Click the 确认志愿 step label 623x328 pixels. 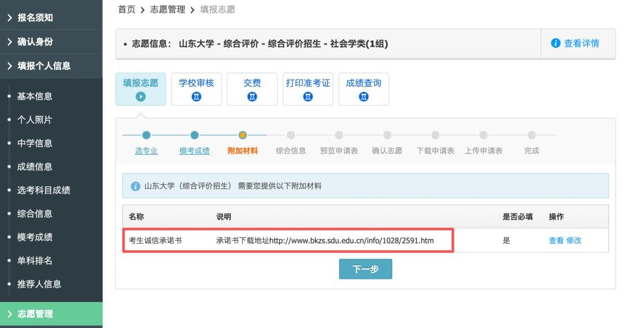point(387,151)
